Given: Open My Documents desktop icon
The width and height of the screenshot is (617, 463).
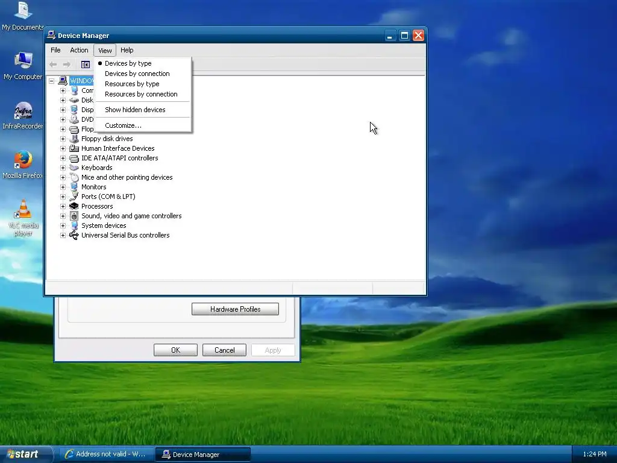Looking at the screenshot, I should tap(23, 16).
